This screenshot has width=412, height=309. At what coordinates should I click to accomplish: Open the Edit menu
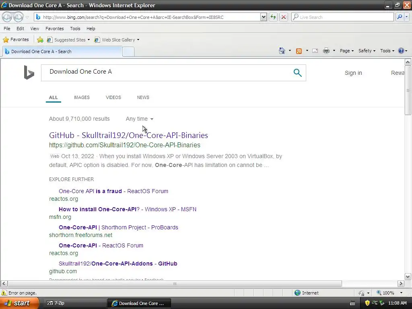click(x=20, y=29)
